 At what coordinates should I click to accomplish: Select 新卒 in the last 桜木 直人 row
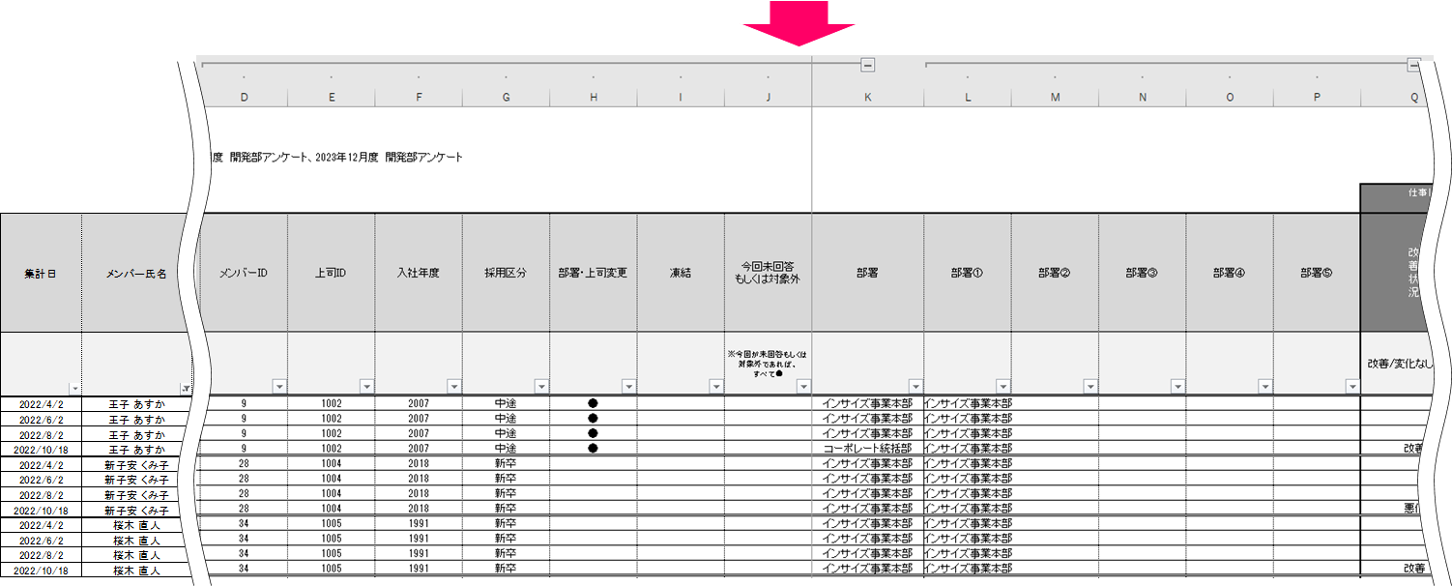(x=507, y=570)
